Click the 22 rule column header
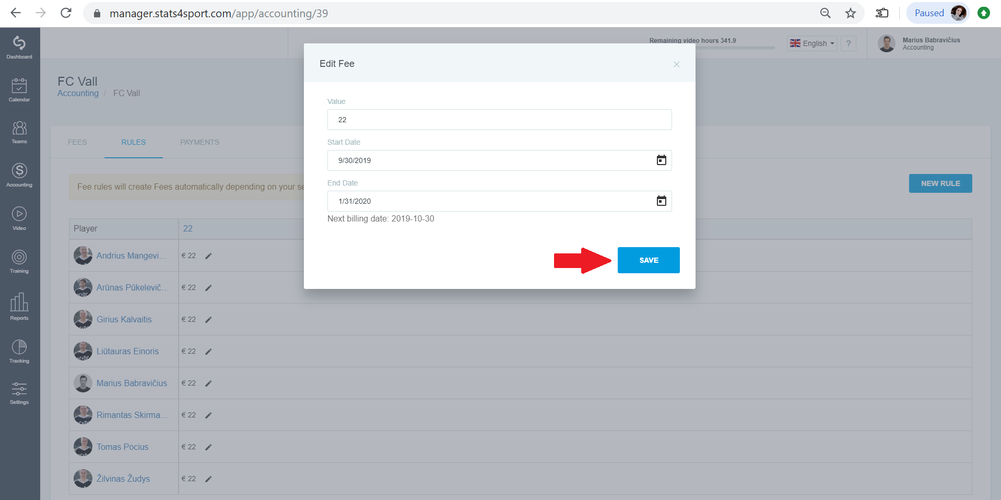 pos(188,228)
